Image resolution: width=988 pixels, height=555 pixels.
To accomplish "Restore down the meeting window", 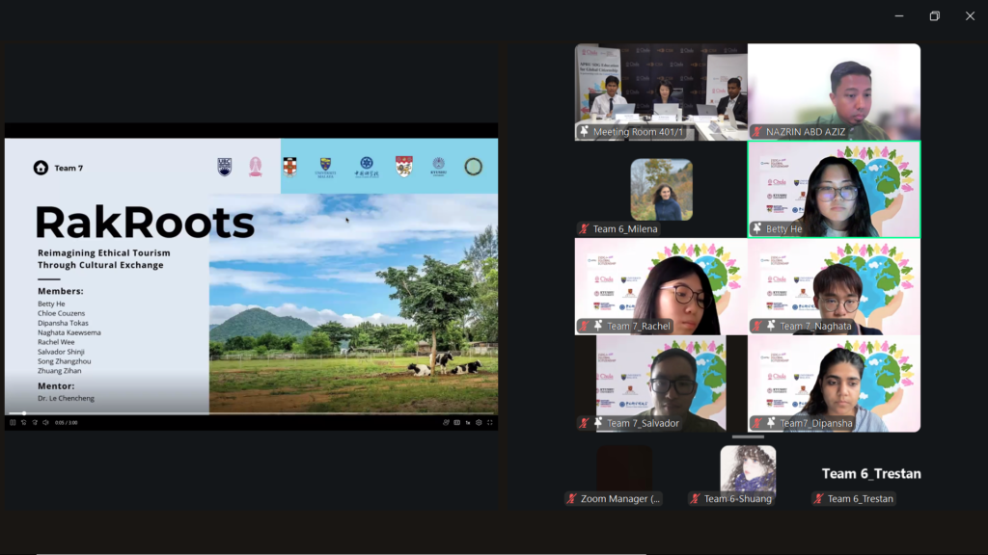I will 934,15.
